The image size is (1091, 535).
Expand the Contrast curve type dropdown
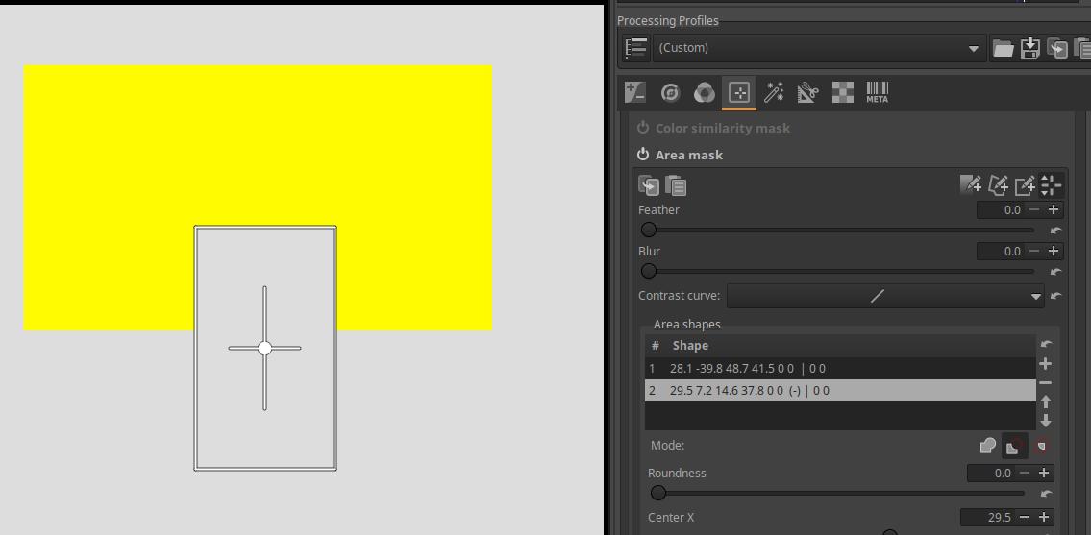tap(1035, 297)
